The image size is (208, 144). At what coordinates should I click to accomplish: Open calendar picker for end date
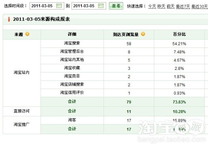point(101,6)
